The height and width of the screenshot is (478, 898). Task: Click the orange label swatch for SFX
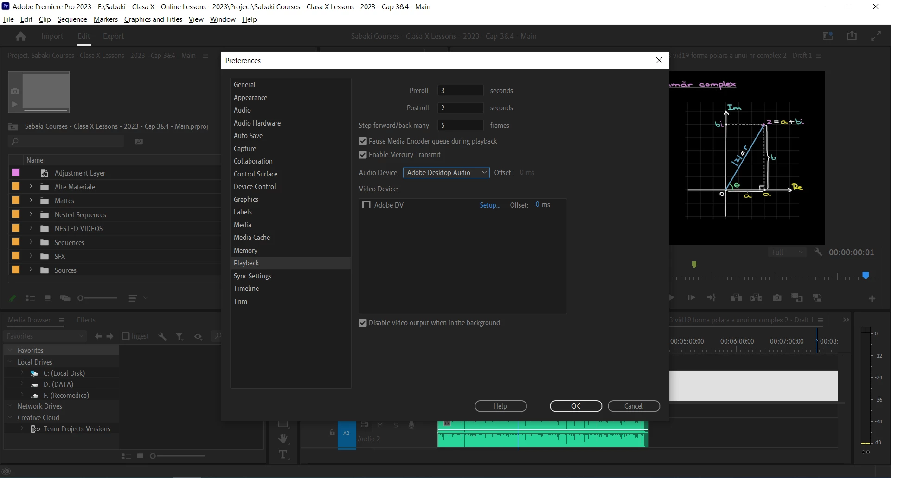pos(16,256)
